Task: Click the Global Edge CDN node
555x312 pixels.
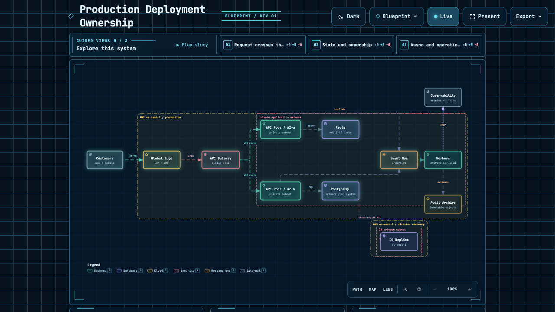Action: coord(162,160)
